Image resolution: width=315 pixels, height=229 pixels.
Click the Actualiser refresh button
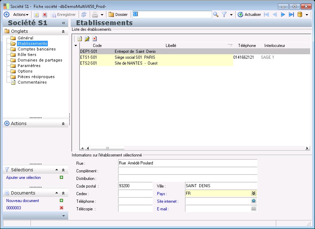coord(250,15)
